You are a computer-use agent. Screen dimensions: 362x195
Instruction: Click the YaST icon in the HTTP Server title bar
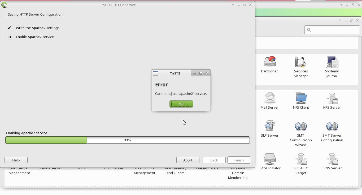[x=4, y=5]
